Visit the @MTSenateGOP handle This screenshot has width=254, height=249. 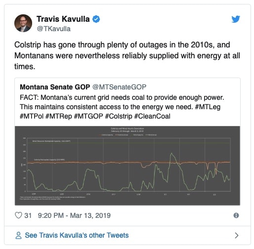tap(119, 87)
